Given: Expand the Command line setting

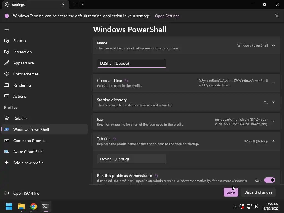Looking at the screenshot, I should [273, 83].
